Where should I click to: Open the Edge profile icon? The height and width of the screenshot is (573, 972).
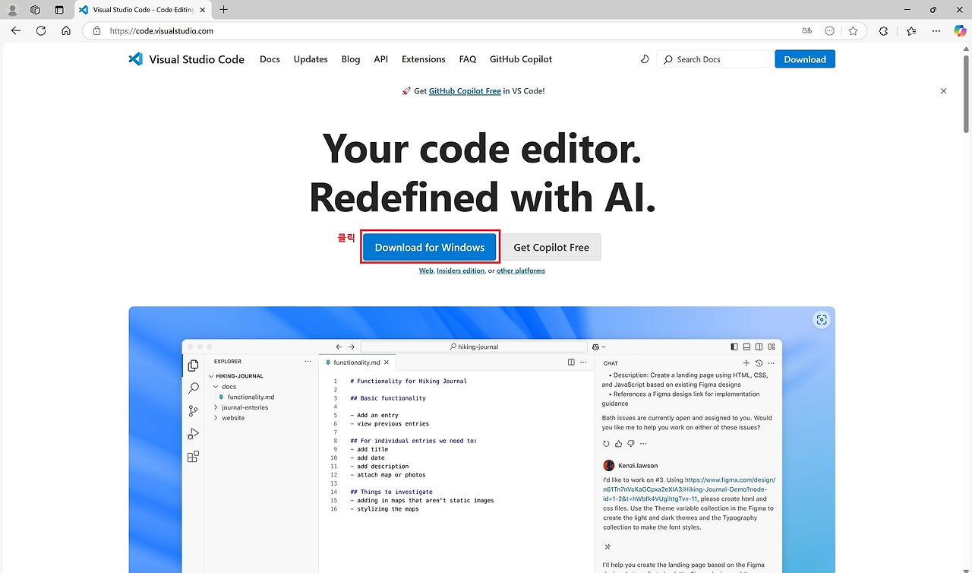12,10
